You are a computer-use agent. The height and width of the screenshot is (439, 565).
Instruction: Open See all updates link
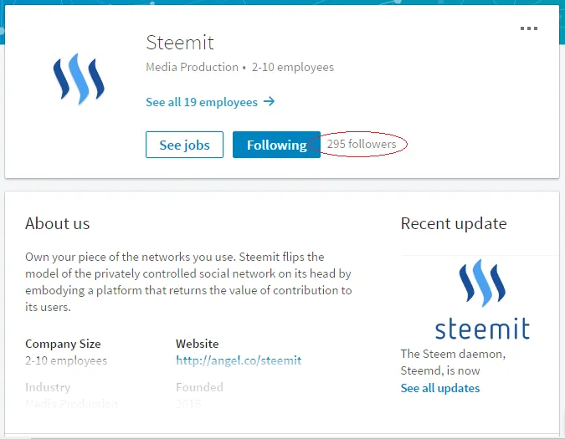click(440, 388)
